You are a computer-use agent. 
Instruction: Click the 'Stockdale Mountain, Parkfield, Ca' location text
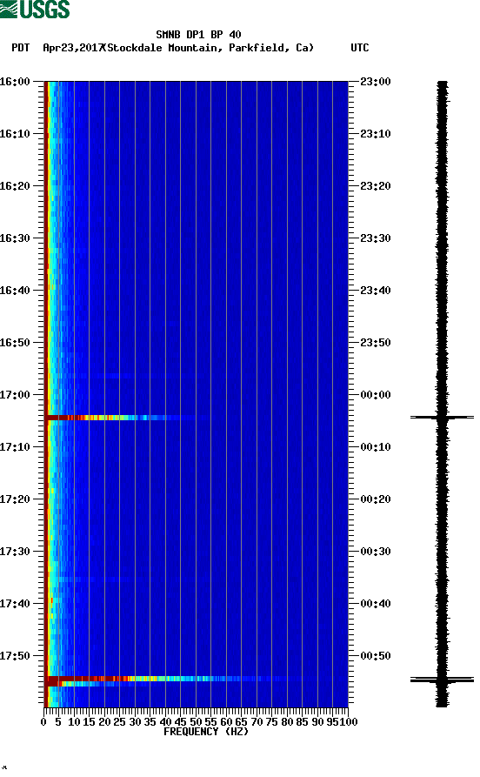[210, 48]
